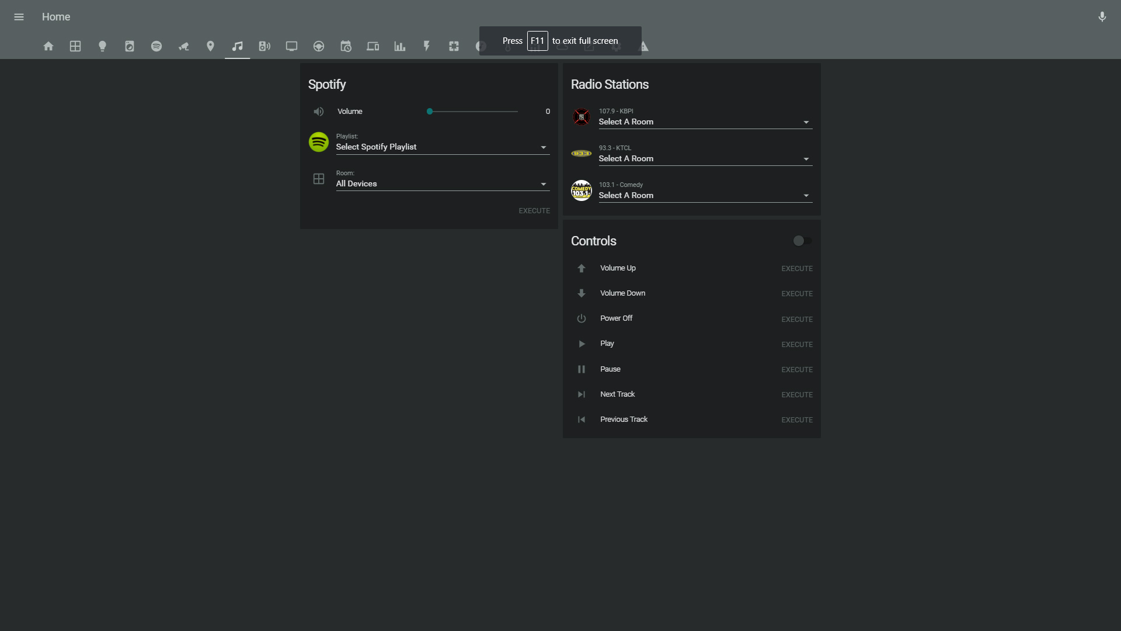Execute Previous Track
Viewport: 1121px width, 631px height.
[x=797, y=420]
